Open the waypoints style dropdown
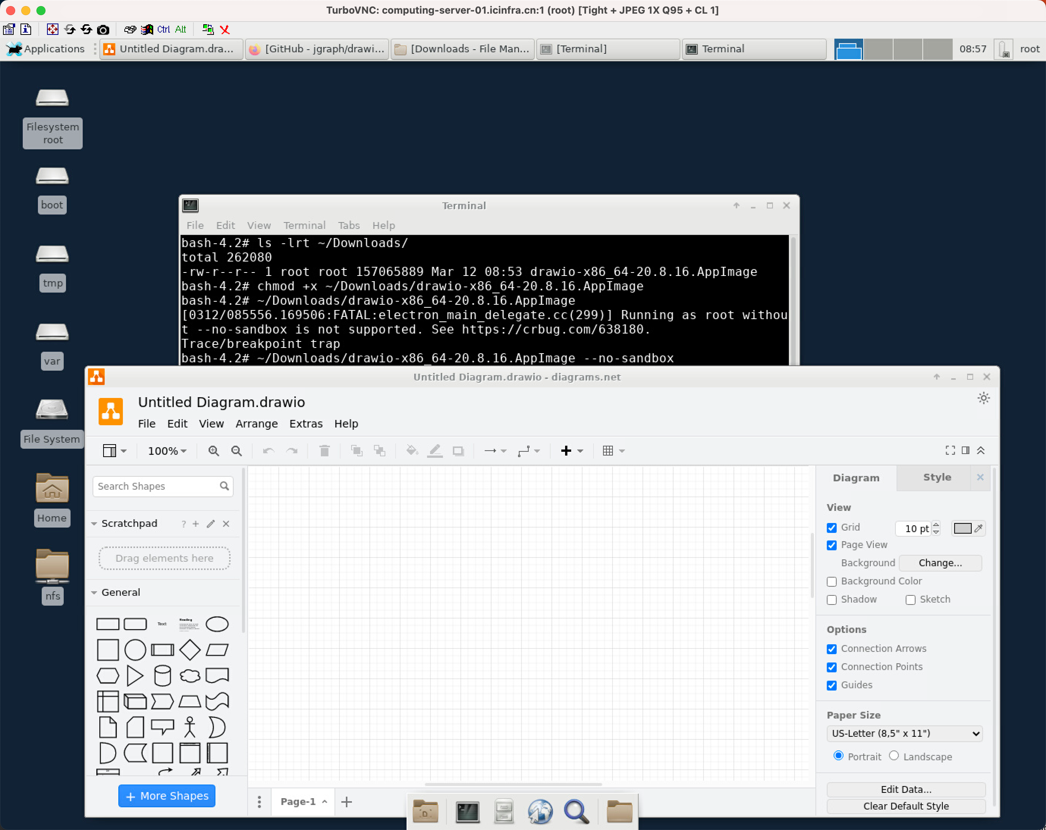 pyautogui.click(x=528, y=451)
